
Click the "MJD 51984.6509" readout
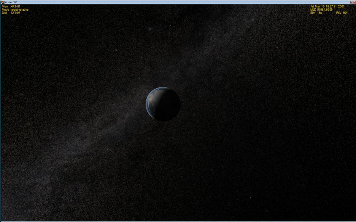(x=321, y=9)
